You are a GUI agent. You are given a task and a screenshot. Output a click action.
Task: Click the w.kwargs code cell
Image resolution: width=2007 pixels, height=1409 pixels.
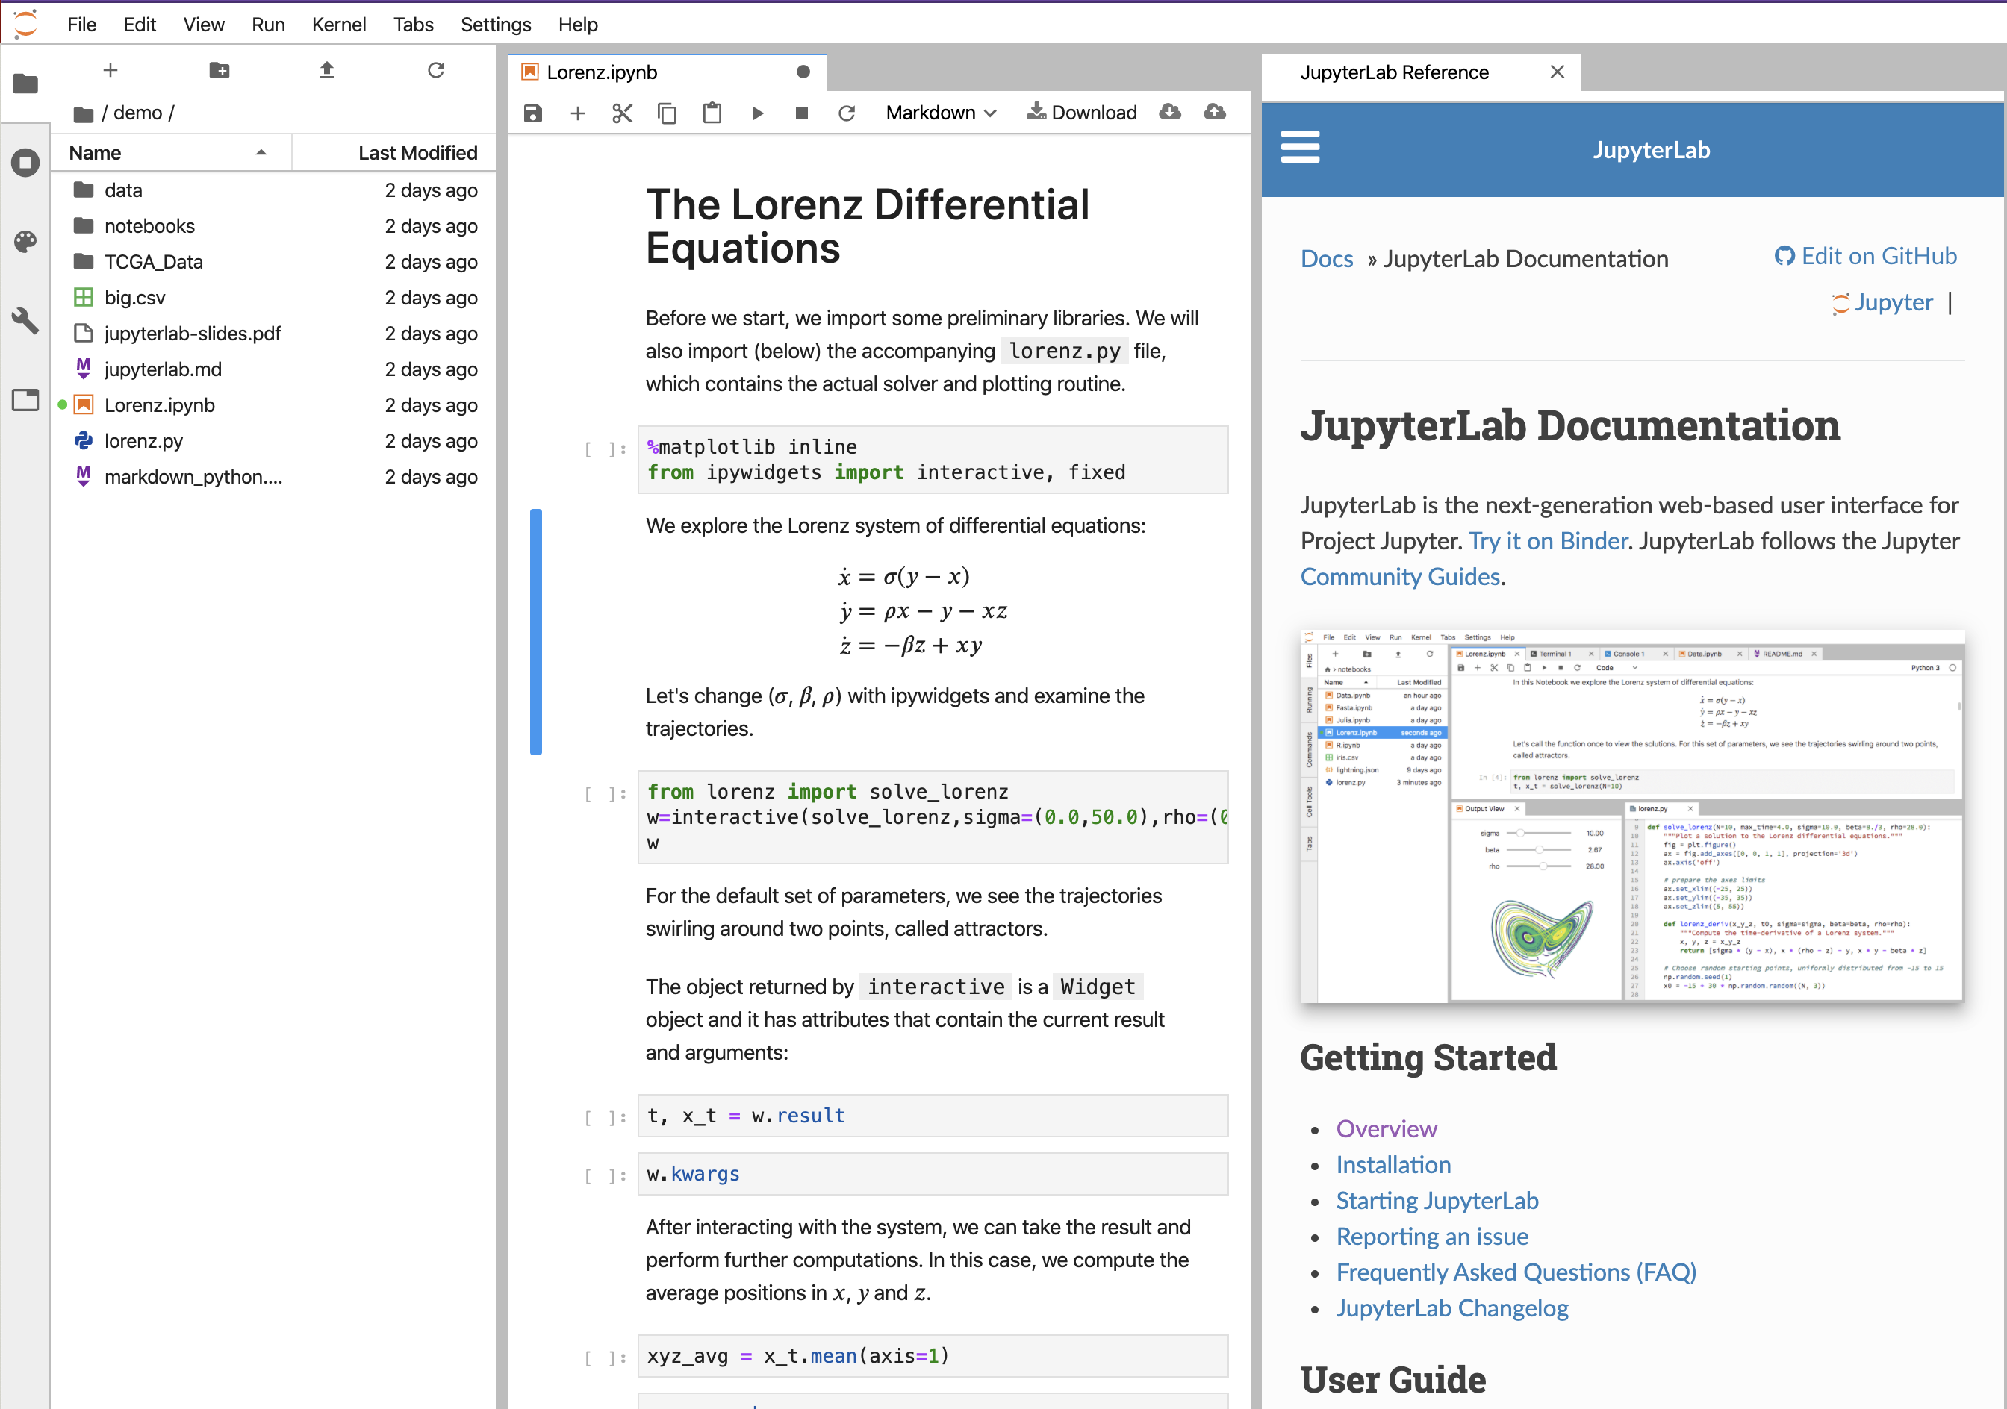933,1174
